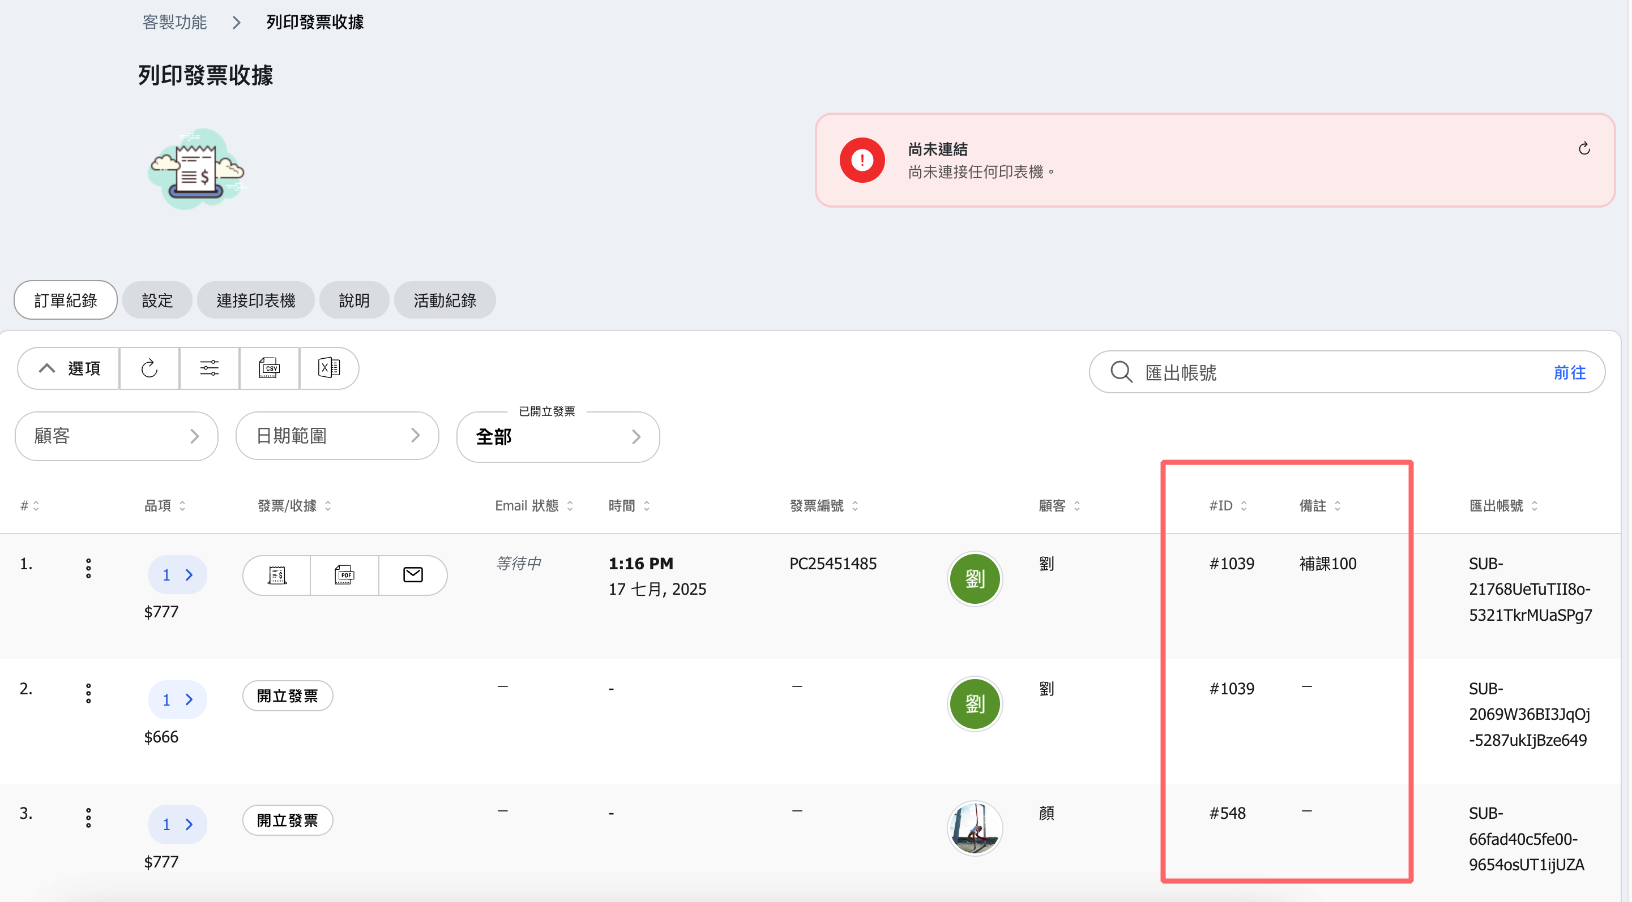This screenshot has height=902, width=1632.
Task: Collapse the 選項 options toggle
Action: (69, 368)
